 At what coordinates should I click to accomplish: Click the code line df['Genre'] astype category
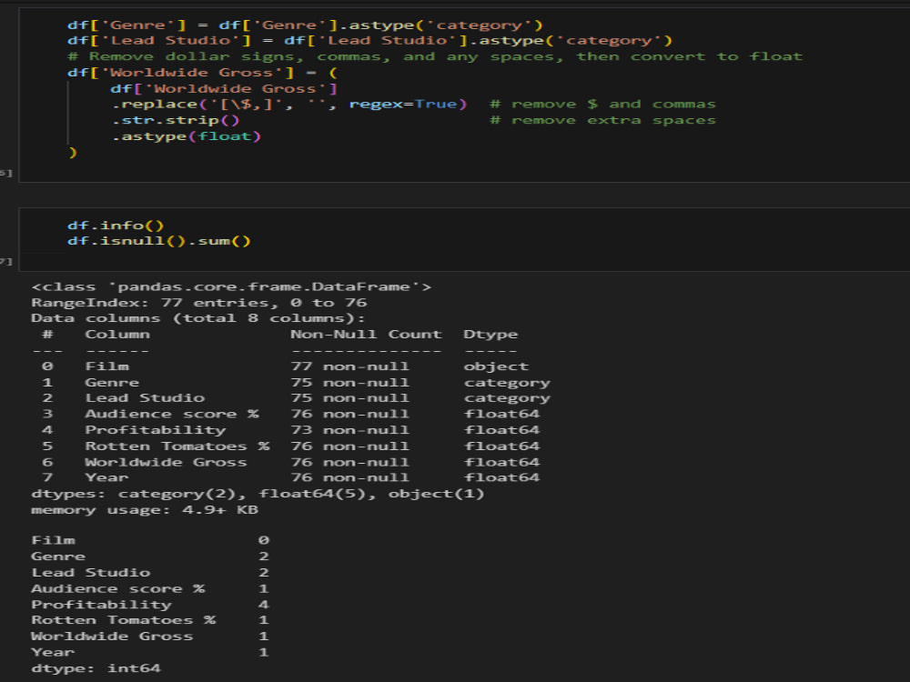pos(305,25)
